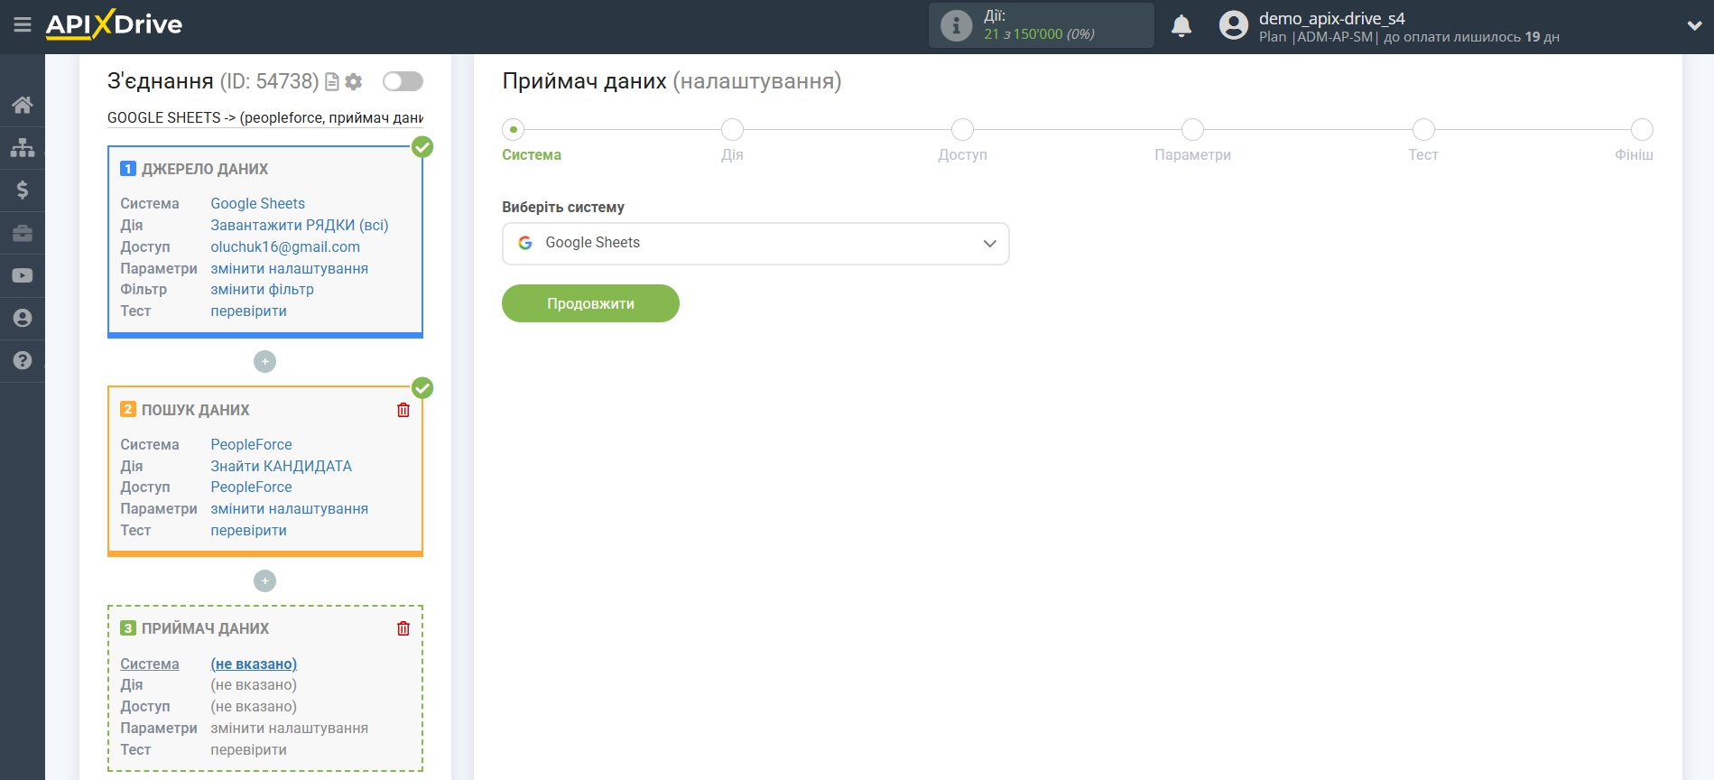
Task: Open the billing dollar sidebar icon
Action: click(23, 190)
